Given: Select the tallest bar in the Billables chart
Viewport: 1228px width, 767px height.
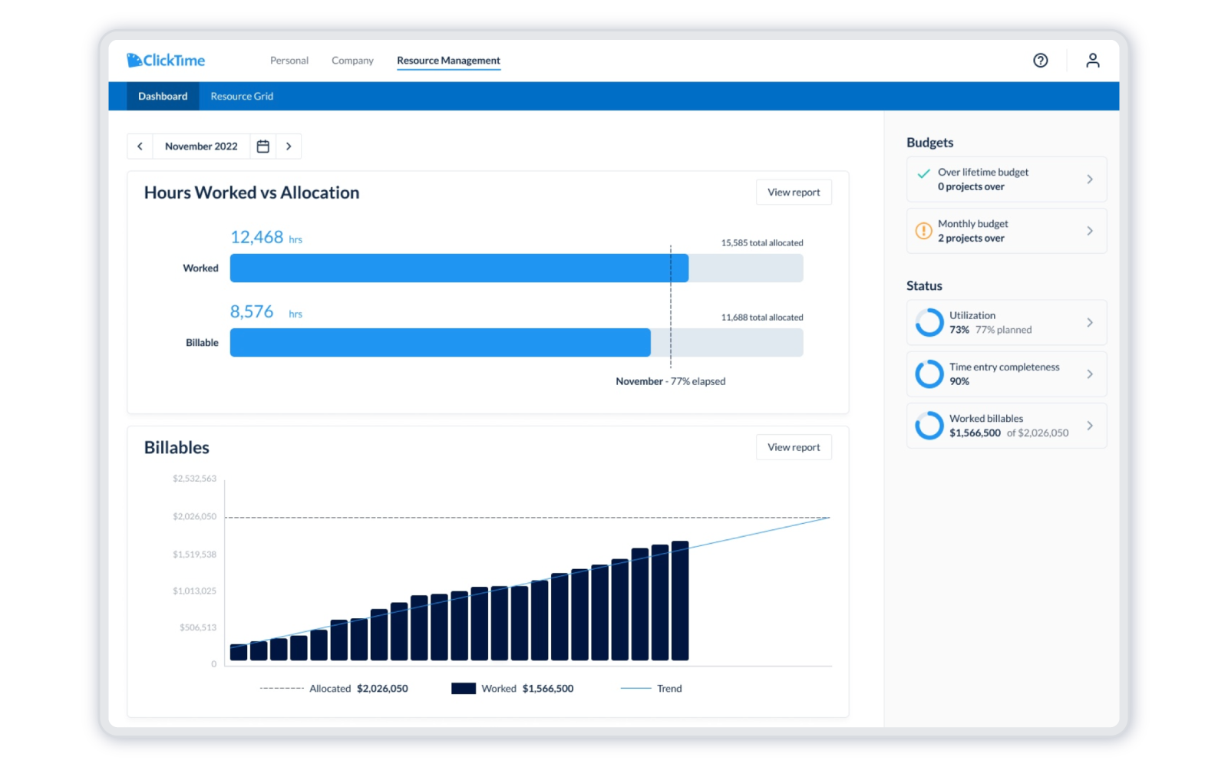Looking at the screenshot, I should (x=682, y=602).
